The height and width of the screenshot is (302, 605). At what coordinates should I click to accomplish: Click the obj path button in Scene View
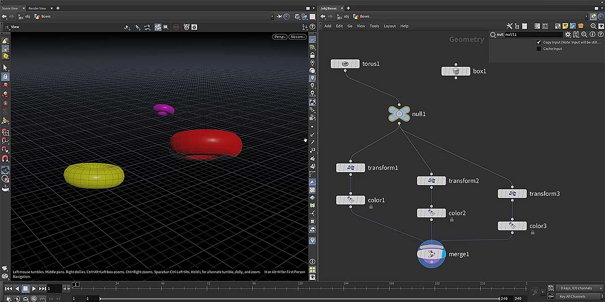point(24,17)
